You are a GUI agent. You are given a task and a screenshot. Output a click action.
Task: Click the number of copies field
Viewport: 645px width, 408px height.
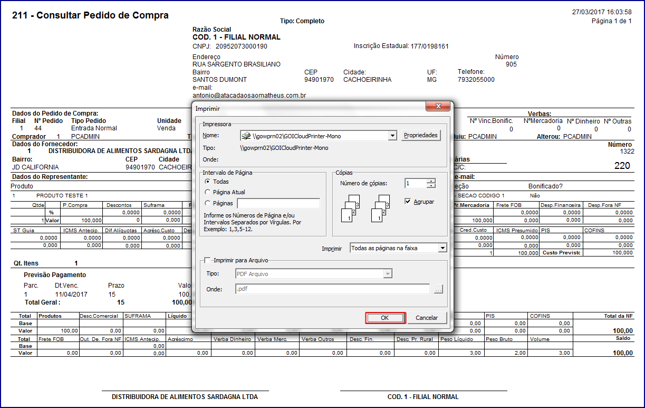(x=416, y=183)
